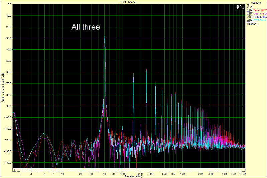Select overlay 2 with its Sel button
This screenshot has width=267, height=178.
tap(248, 14)
